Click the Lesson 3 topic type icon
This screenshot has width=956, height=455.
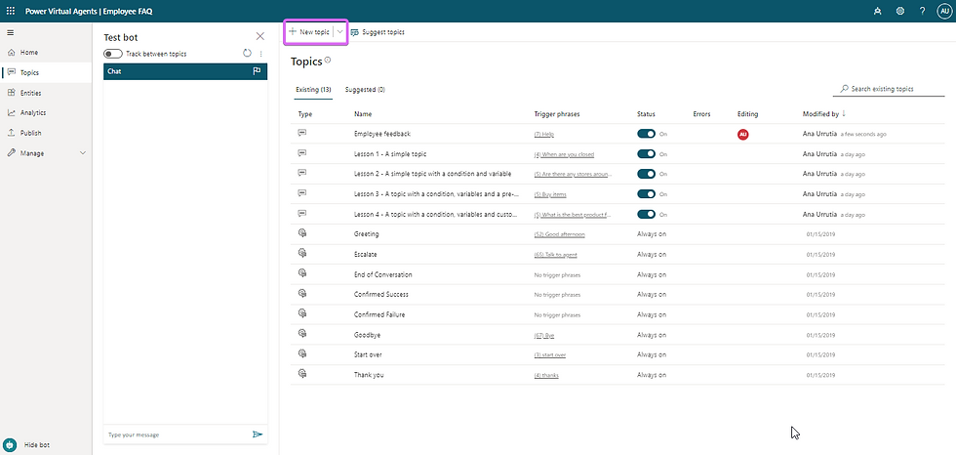tap(301, 192)
